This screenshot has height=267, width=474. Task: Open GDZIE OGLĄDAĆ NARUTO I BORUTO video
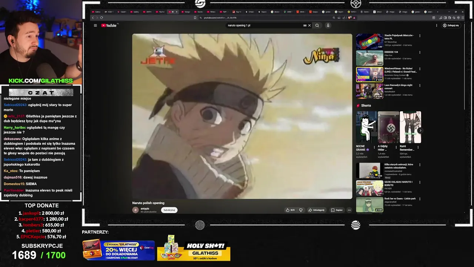(370, 188)
